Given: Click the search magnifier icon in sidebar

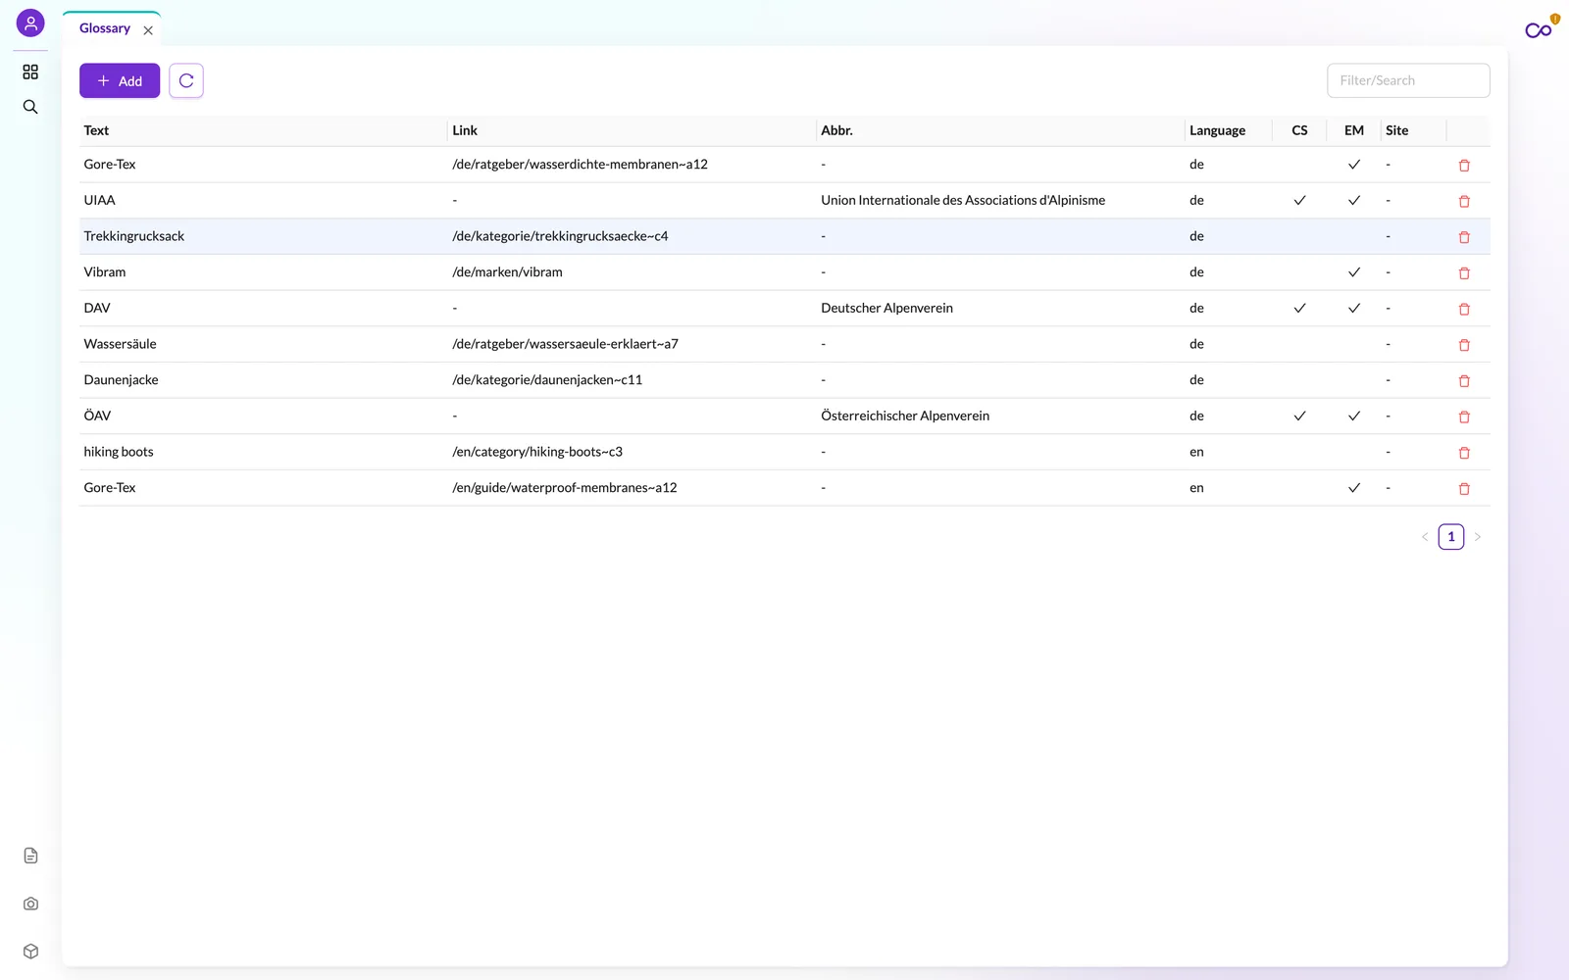Looking at the screenshot, I should pos(30,107).
